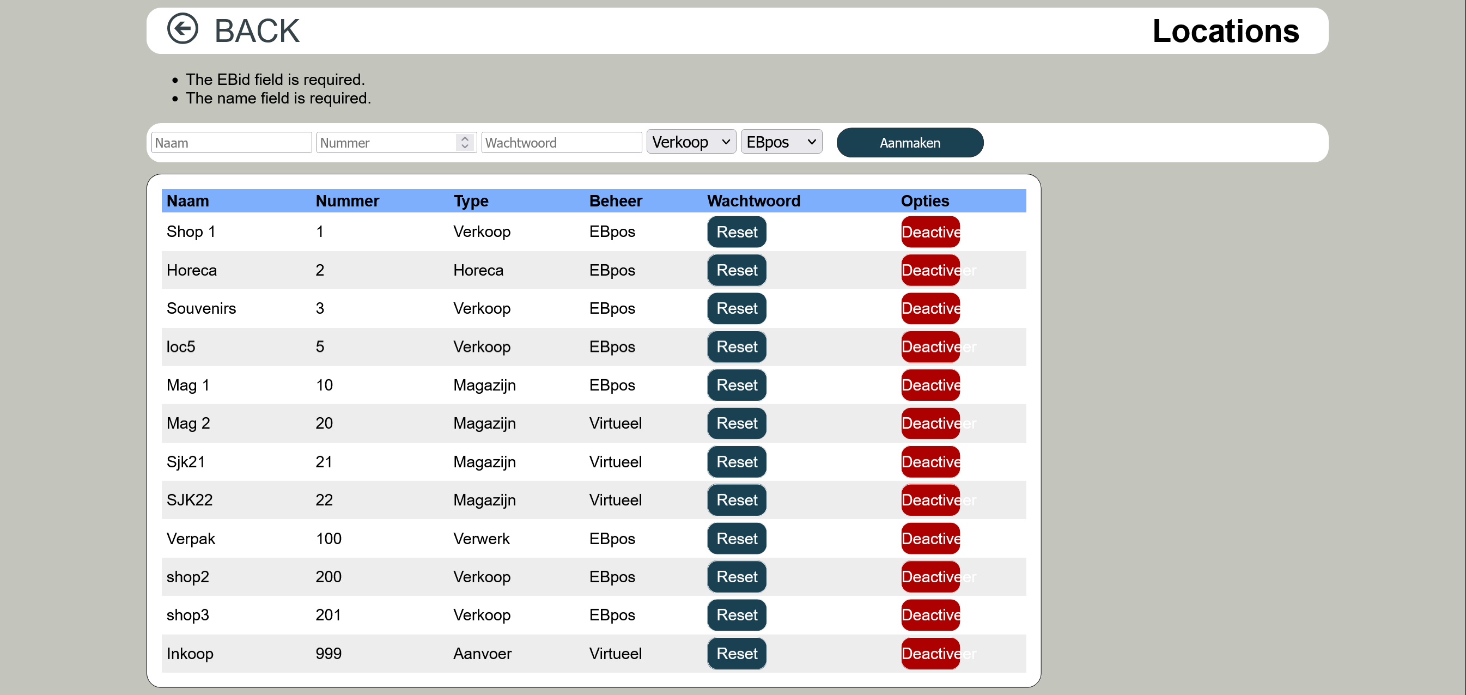The width and height of the screenshot is (1466, 695).
Task: Click the 'Verwerk' type cell
Action: tap(481, 539)
